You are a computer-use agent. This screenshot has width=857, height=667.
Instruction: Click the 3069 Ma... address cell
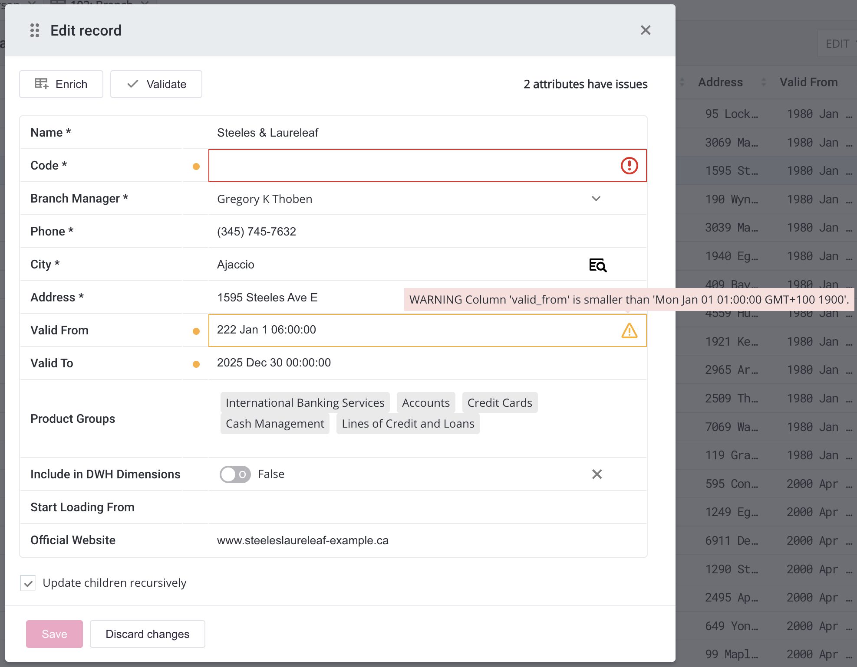point(732,142)
